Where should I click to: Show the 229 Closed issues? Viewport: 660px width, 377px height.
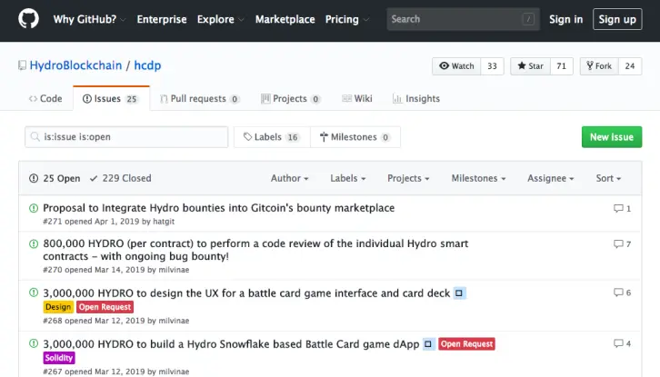(120, 178)
